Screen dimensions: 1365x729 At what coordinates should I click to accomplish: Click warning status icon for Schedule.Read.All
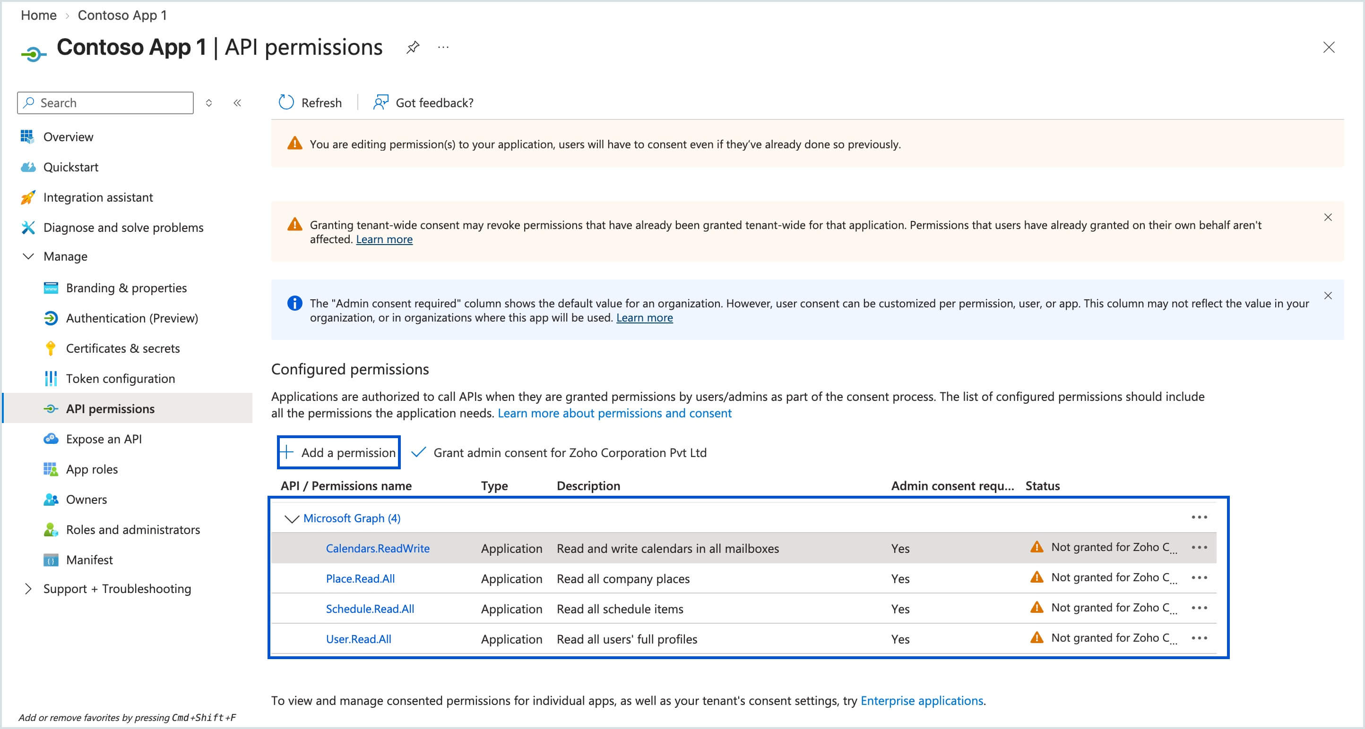tap(1037, 607)
